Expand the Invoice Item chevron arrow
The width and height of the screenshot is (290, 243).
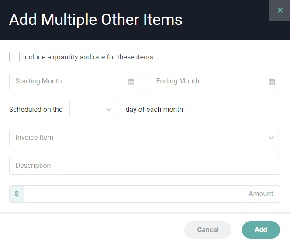click(x=271, y=138)
